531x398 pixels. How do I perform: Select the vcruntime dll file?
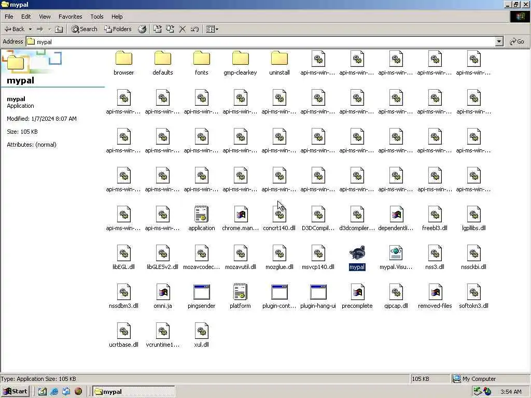pyautogui.click(x=162, y=335)
